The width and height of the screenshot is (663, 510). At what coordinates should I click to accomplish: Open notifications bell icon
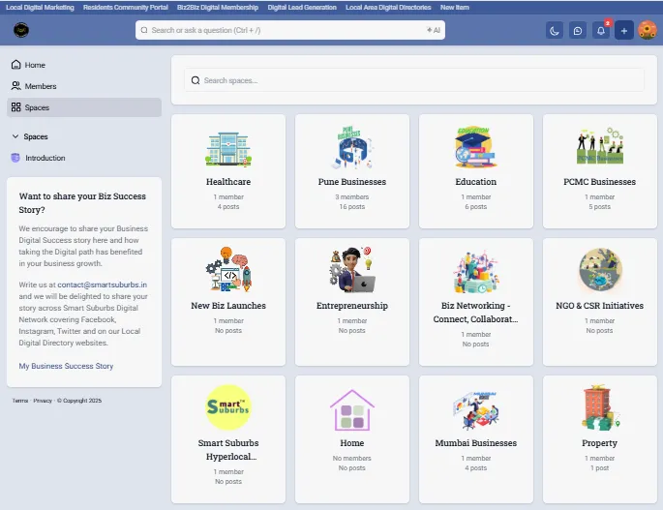[601, 31]
